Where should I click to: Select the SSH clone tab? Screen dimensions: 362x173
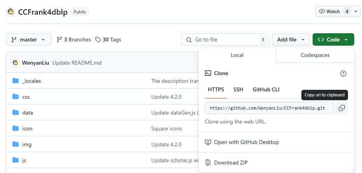[238, 89]
